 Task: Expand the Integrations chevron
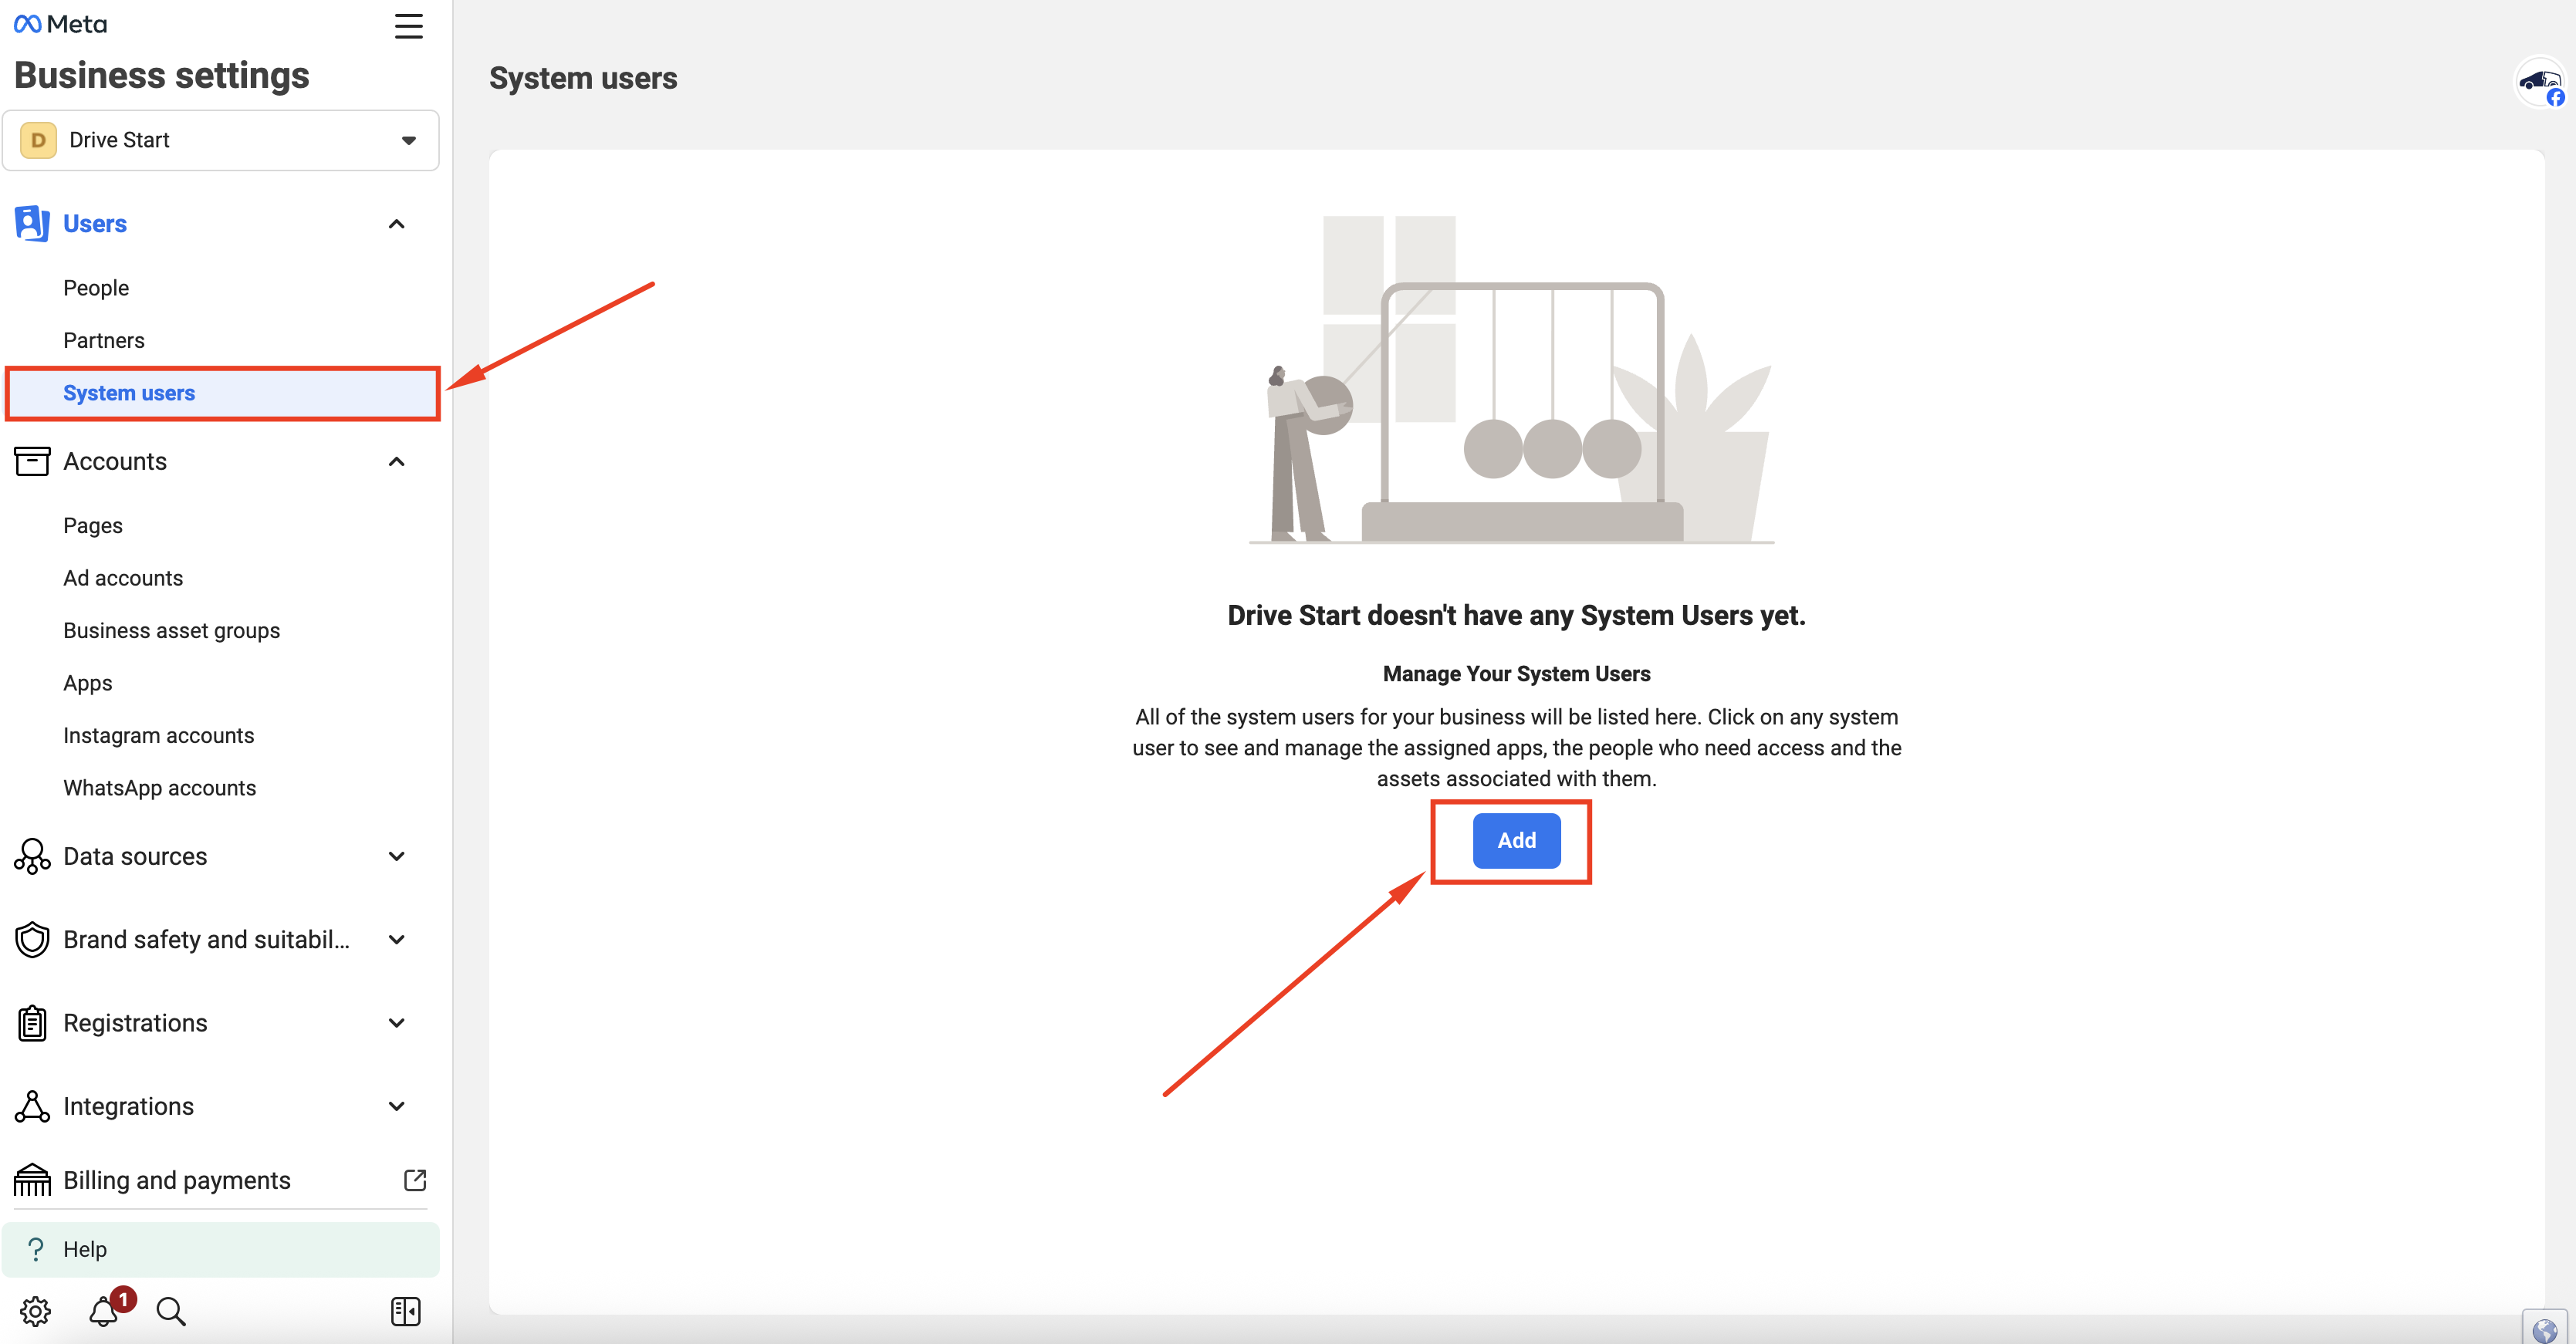(396, 1106)
